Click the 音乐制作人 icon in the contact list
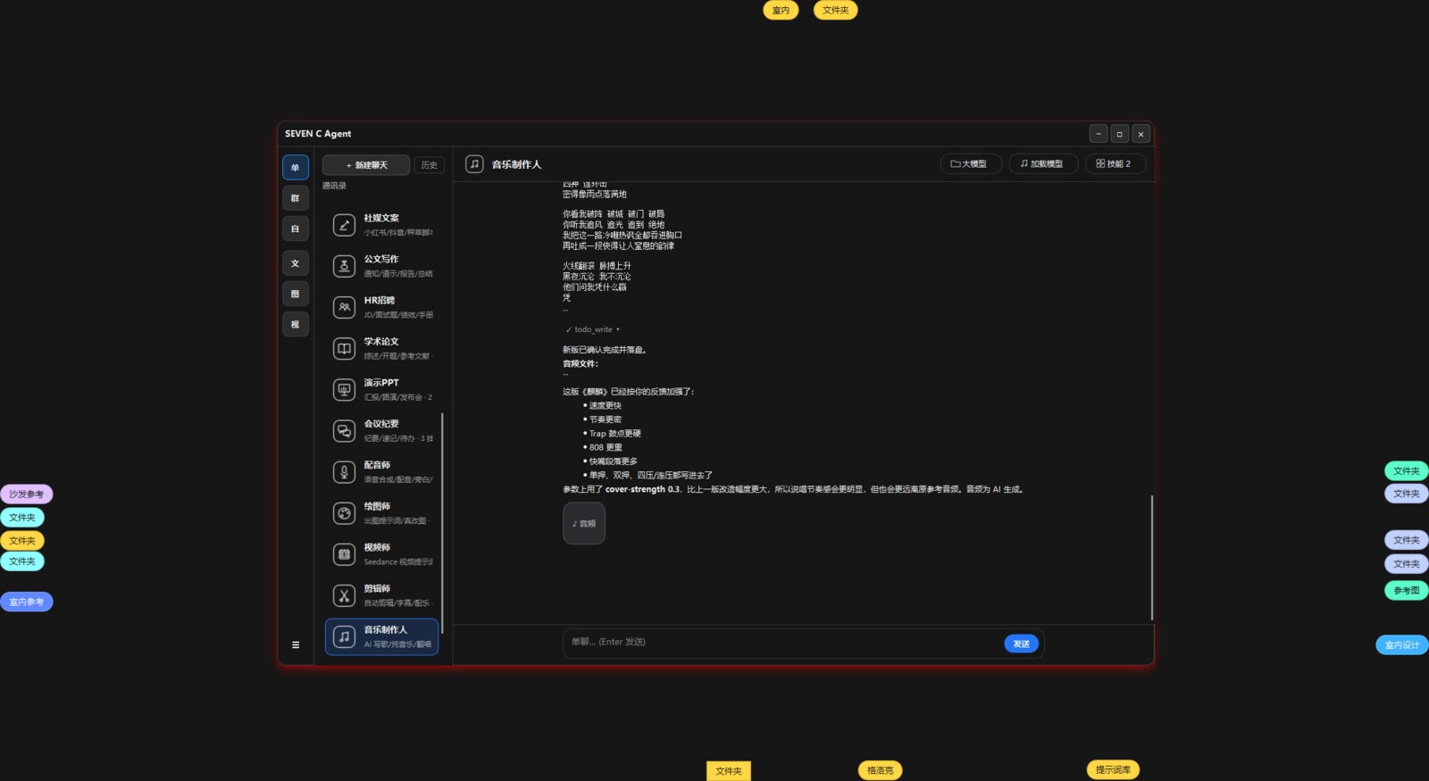 click(x=344, y=636)
